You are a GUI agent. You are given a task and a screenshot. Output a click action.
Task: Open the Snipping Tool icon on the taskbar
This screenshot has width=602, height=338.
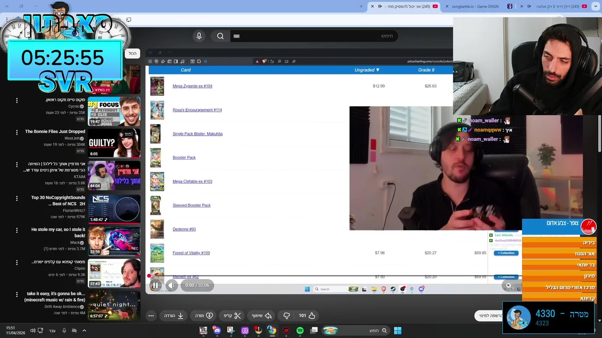(230, 330)
